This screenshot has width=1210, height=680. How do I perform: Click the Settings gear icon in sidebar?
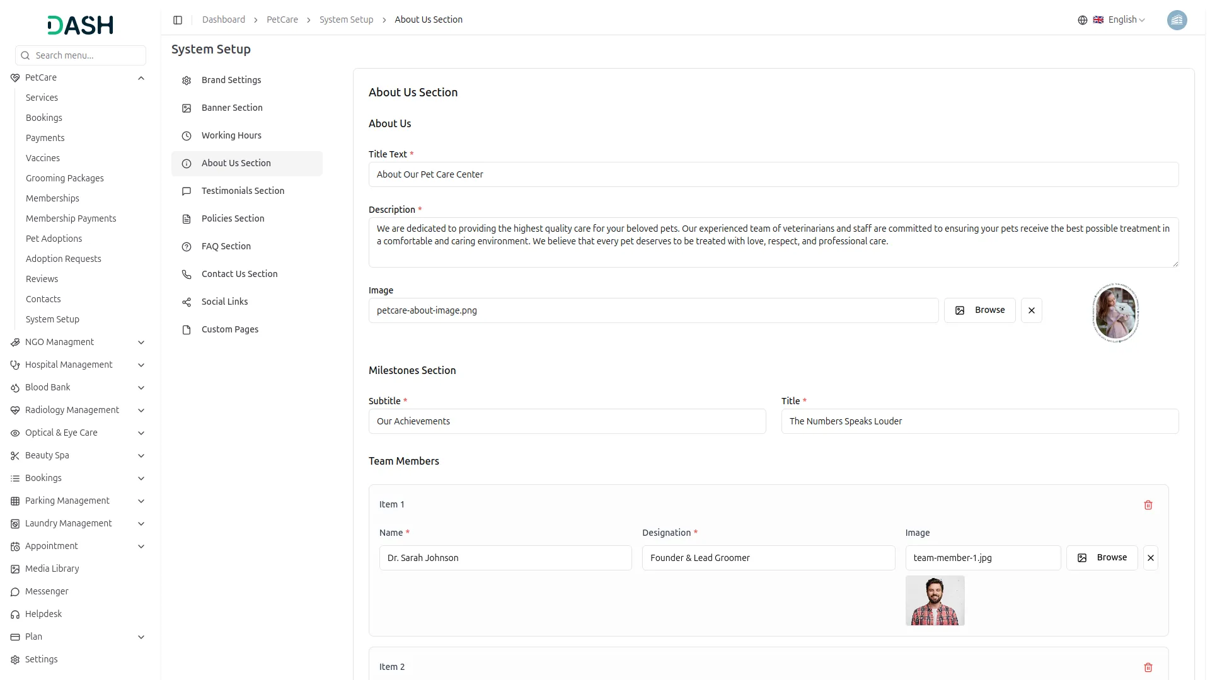(x=15, y=660)
